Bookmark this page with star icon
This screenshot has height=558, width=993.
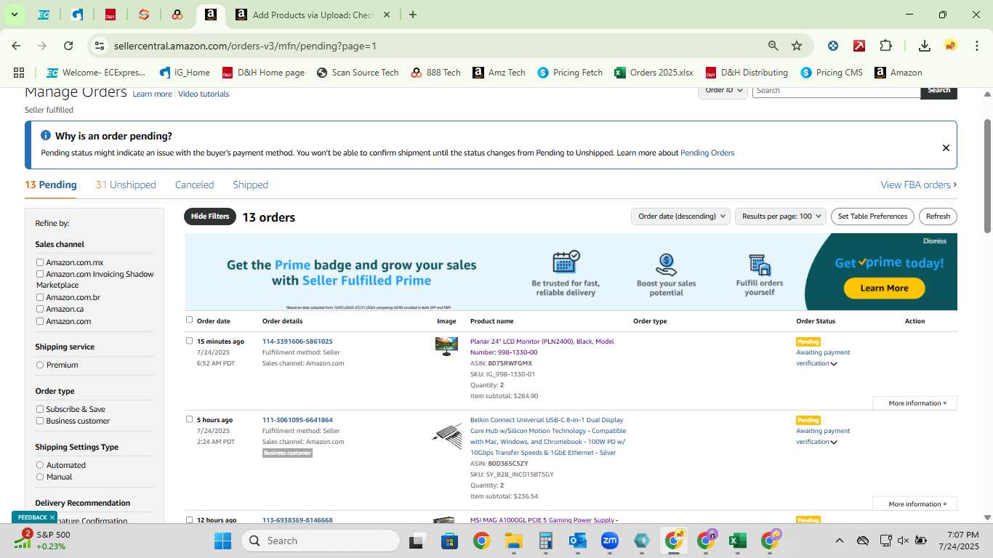point(797,46)
